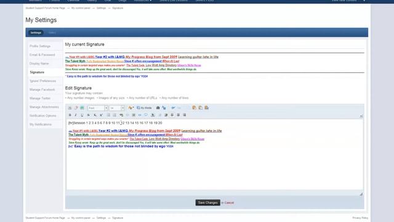
Task: Go to Email & Password settings
Action: pos(42,55)
